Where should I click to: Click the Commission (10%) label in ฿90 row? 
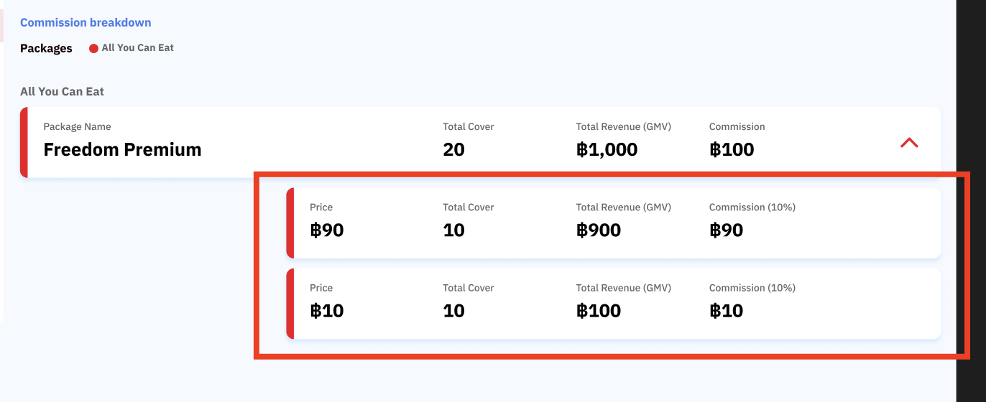[752, 207]
